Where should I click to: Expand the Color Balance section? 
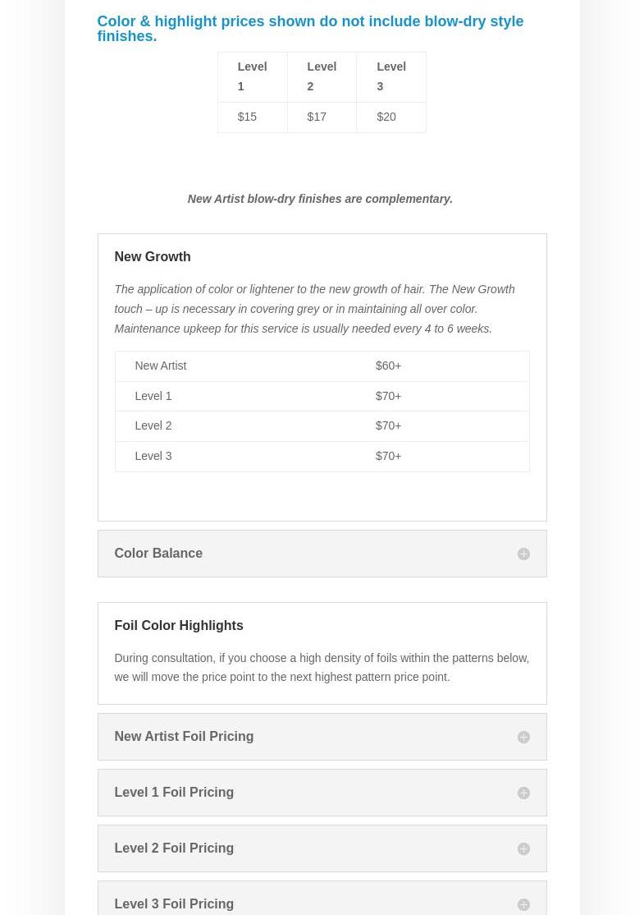[158, 554]
